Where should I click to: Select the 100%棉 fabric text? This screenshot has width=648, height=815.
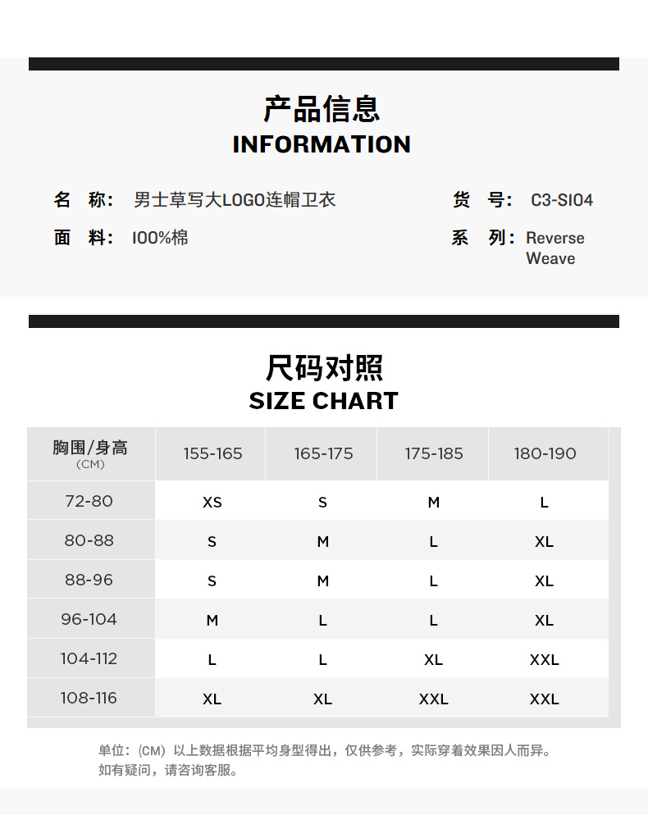click(x=160, y=238)
